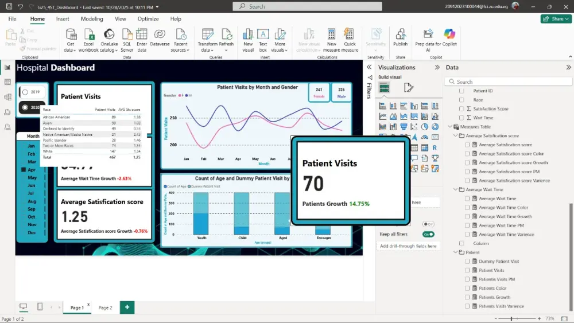Collapse the Measures Table node
This screenshot has height=323, width=574.
coord(450,127)
